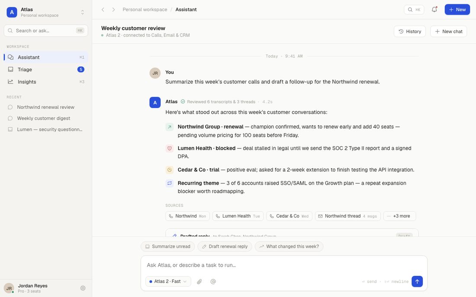Click the Weekly customer review title
This screenshot has height=297, width=476.
click(x=133, y=28)
